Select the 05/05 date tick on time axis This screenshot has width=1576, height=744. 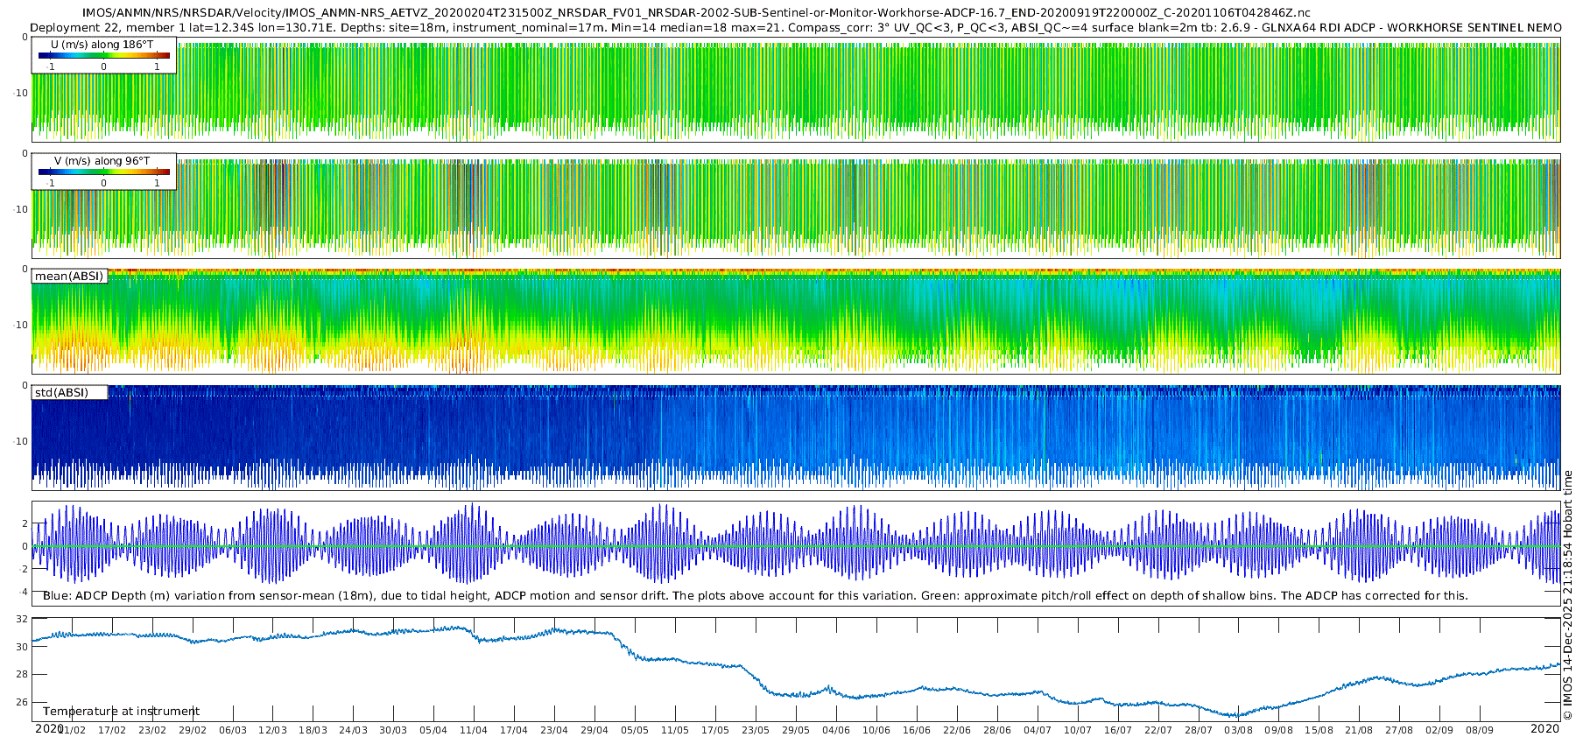coord(635,730)
